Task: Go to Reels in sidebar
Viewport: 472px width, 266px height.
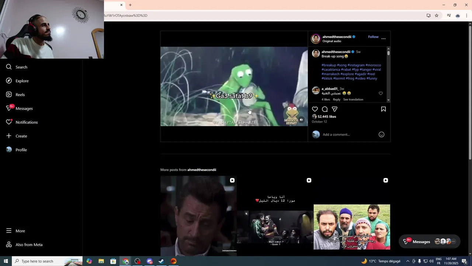Action: [15, 95]
